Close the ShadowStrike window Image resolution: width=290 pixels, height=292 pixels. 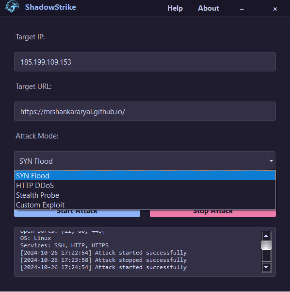(x=275, y=9)
